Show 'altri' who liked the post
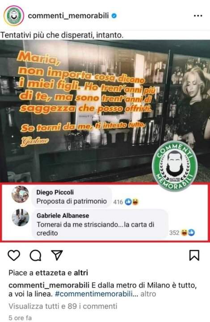The image size is (210, 322). (x=81, y=273)
